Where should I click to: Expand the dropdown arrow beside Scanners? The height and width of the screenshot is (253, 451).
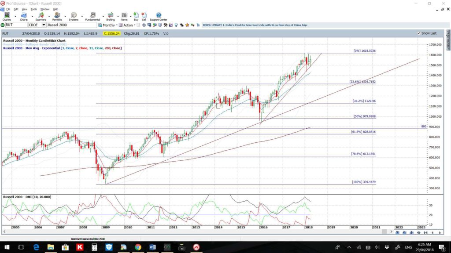[x=49, y=17]
